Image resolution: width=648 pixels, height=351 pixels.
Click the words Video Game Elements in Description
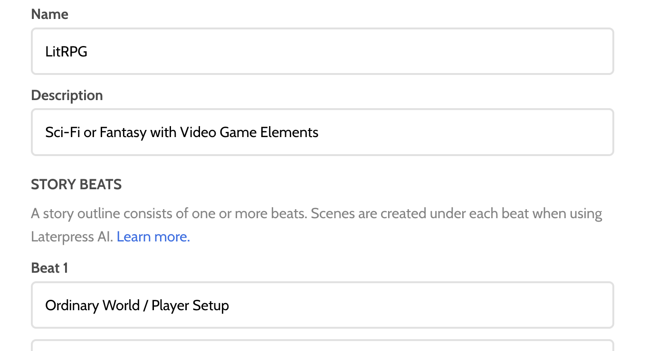[x=249, y=132]
